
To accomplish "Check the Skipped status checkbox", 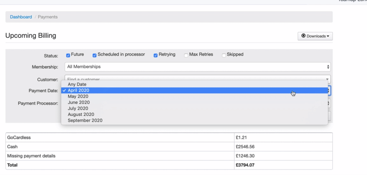I will coord(224,55).
